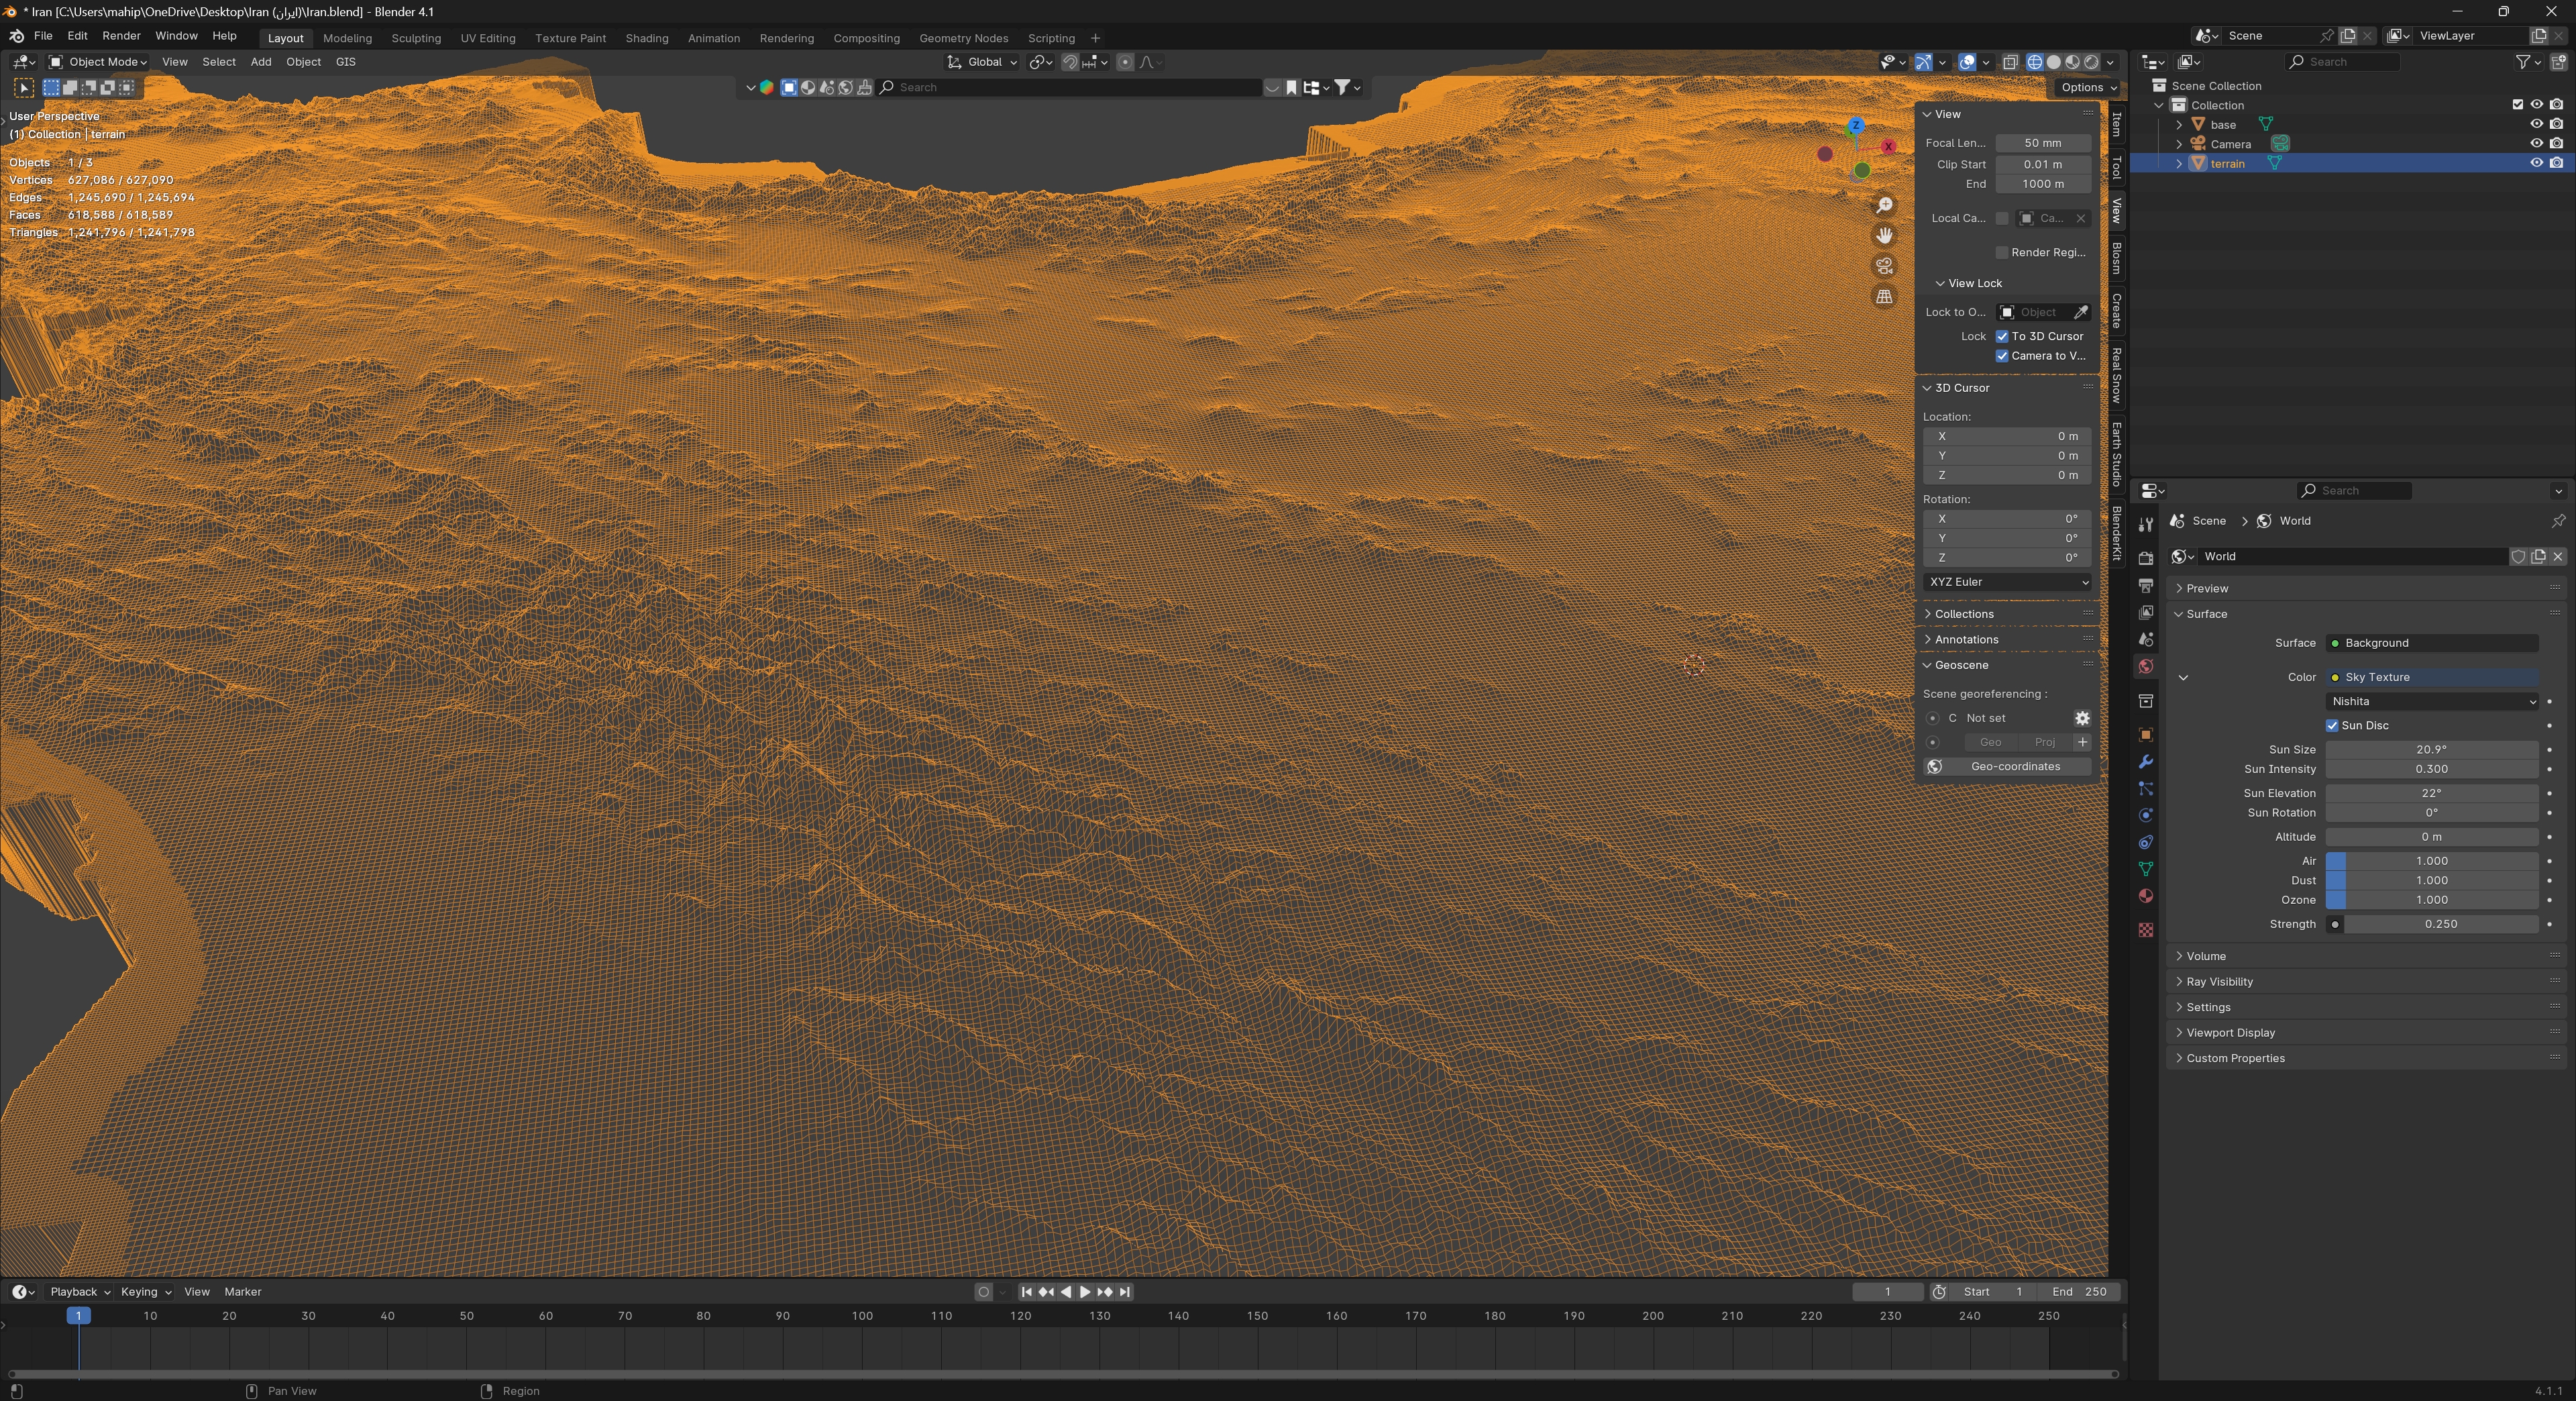Open the Modifier properties wrench tab
Viewport: 2576px width, 1401px height.
[2145, 762]
